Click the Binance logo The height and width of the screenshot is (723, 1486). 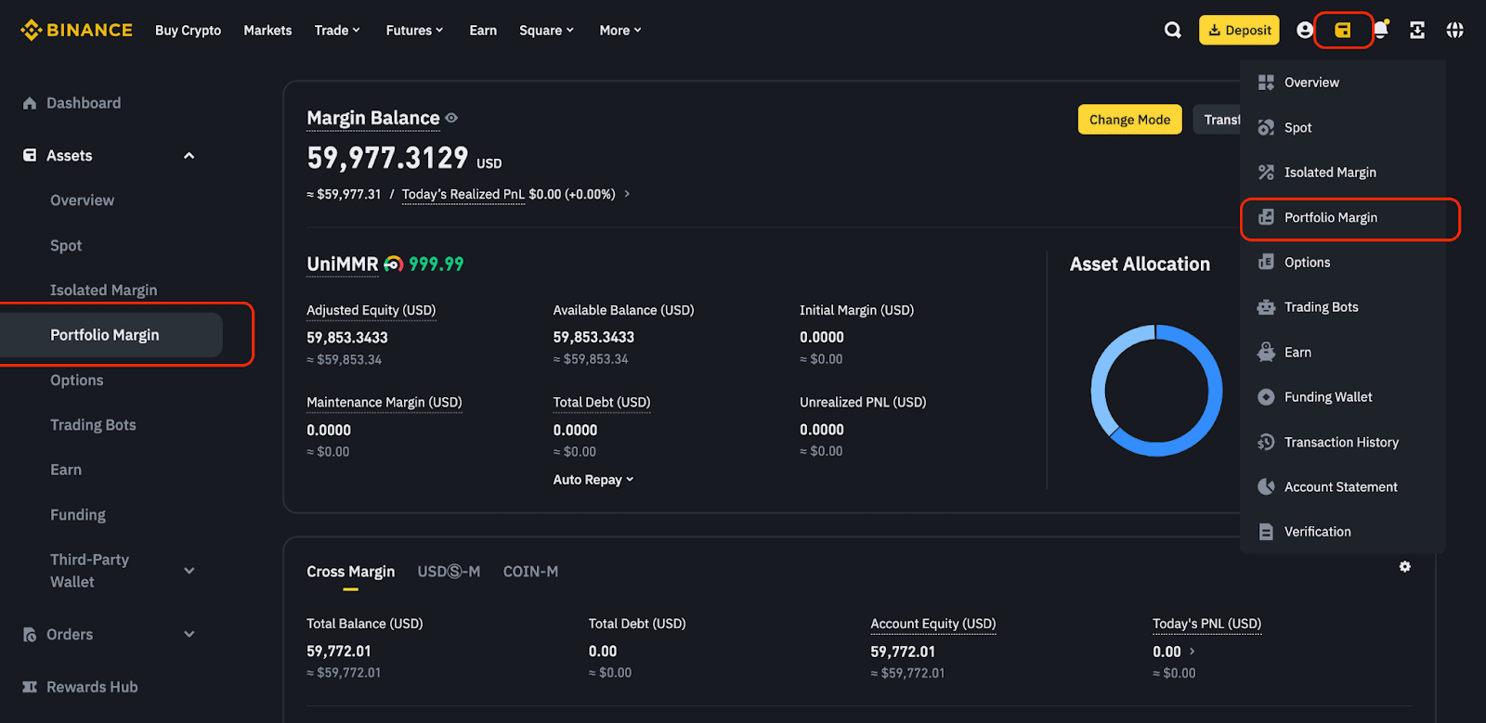click(76, 31)
